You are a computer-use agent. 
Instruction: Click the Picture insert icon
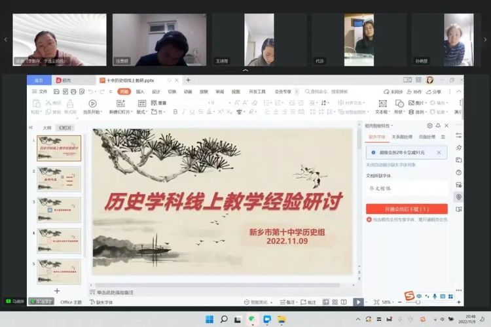[412, 103]
